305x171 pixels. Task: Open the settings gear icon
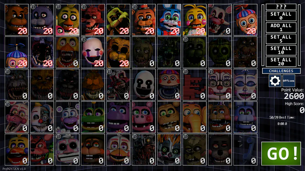coord(275,81)
